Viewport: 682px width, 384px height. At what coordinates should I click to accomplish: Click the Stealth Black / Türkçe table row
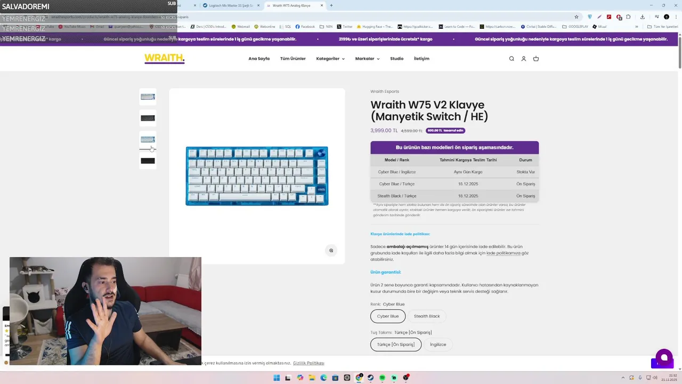click(x=454, y=196)
